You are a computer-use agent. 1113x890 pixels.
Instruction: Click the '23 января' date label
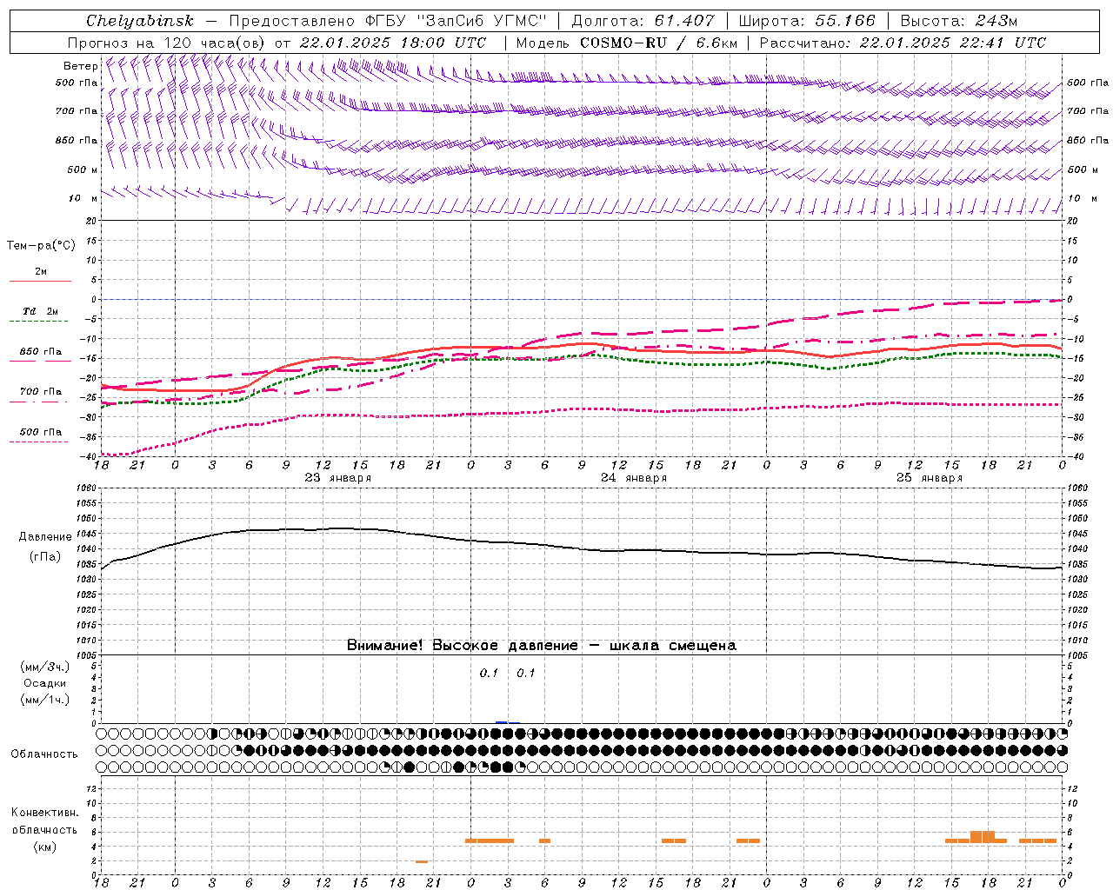click(x=338, y=477)
